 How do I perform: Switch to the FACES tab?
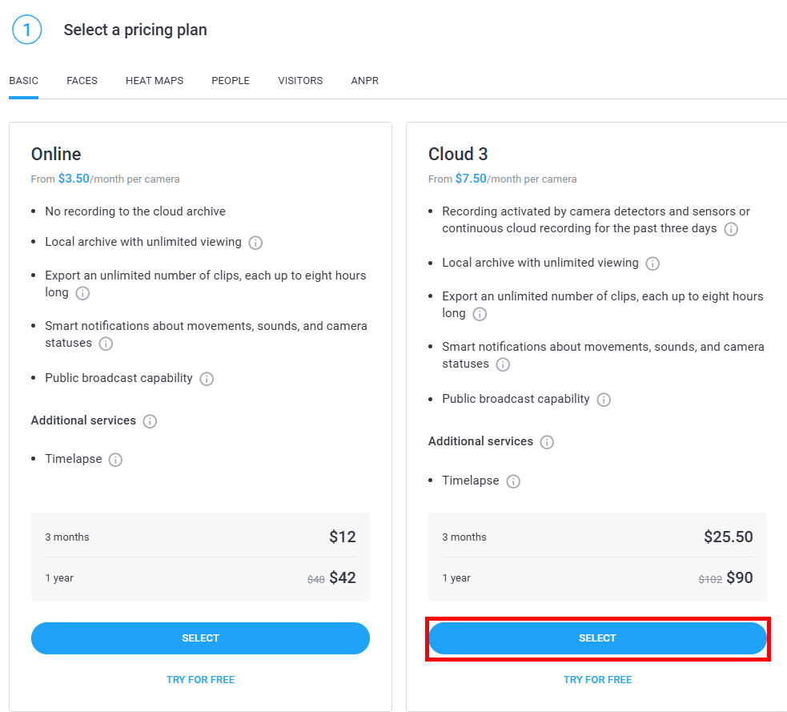point(82,81)
